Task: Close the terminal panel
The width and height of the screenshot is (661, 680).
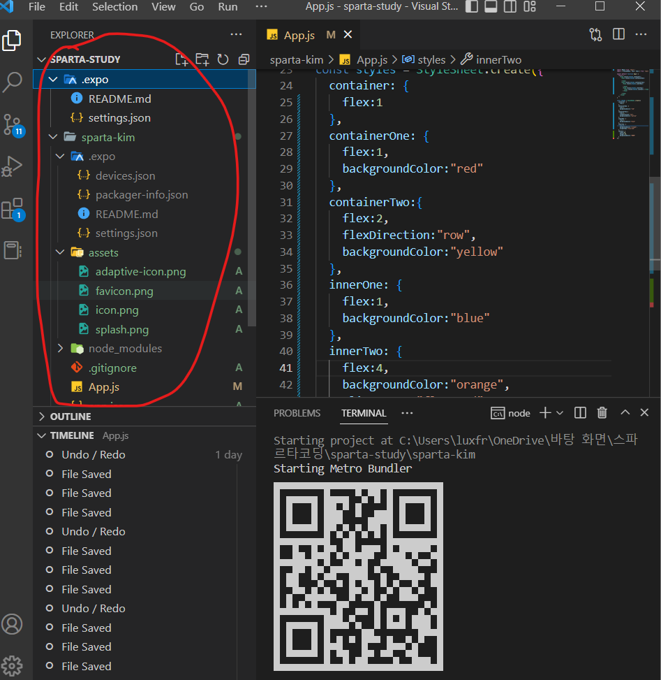Action: pos(644,412)
